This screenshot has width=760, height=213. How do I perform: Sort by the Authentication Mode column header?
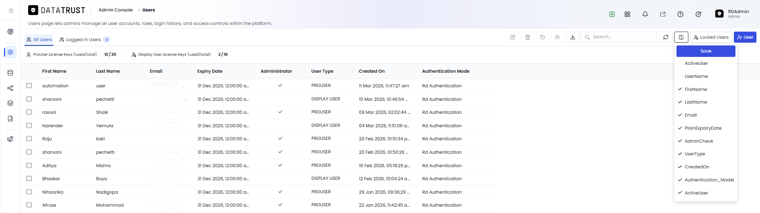[x=446, y=71]
